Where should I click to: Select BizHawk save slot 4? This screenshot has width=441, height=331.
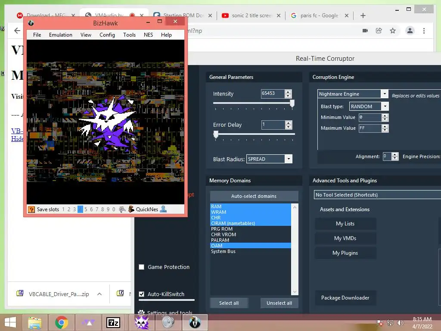(80, 209)
